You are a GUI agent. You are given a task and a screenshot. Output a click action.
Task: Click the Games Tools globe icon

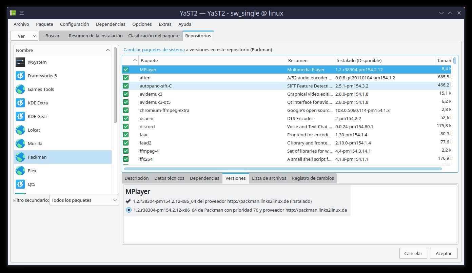pos(20,89)
